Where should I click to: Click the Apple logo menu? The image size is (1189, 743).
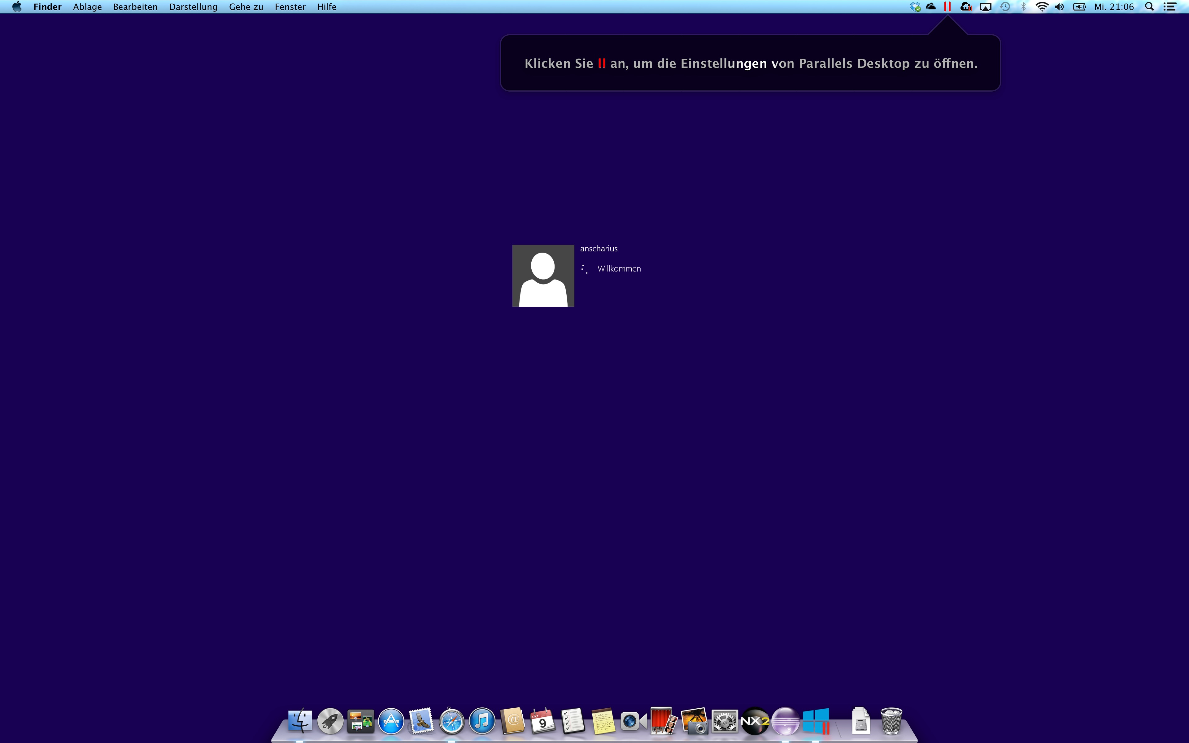[17, 7]
